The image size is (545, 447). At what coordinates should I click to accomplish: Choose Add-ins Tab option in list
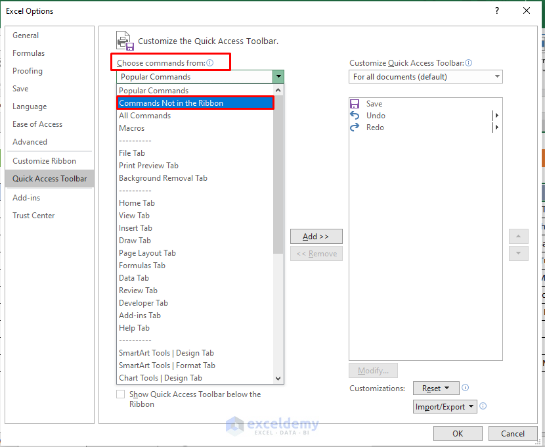195,316
